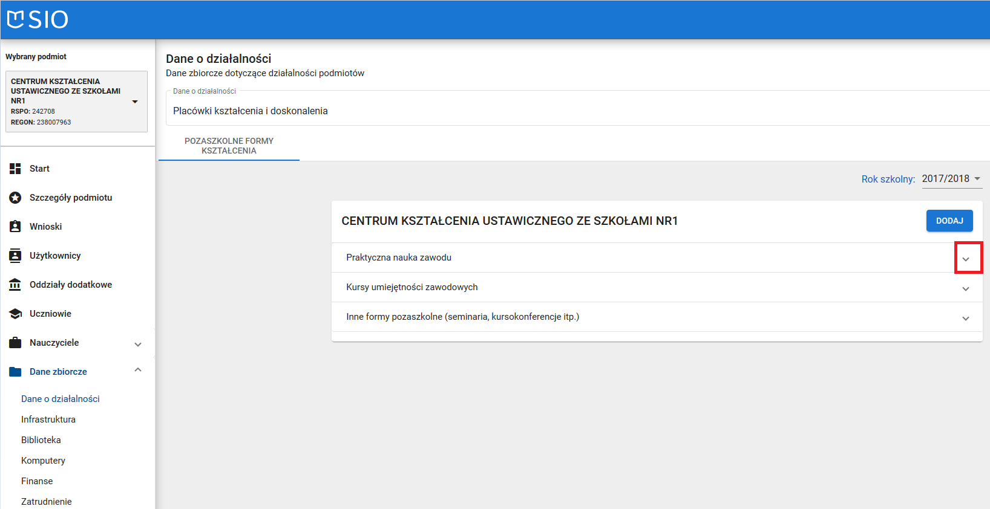Click the Wnioski badge icon
Viewport: 990px width, 509px height.
pos(15,227)
